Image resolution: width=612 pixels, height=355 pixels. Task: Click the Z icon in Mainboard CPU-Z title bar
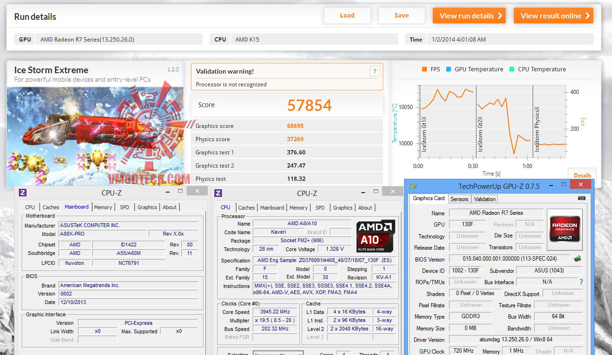[22, 193]
